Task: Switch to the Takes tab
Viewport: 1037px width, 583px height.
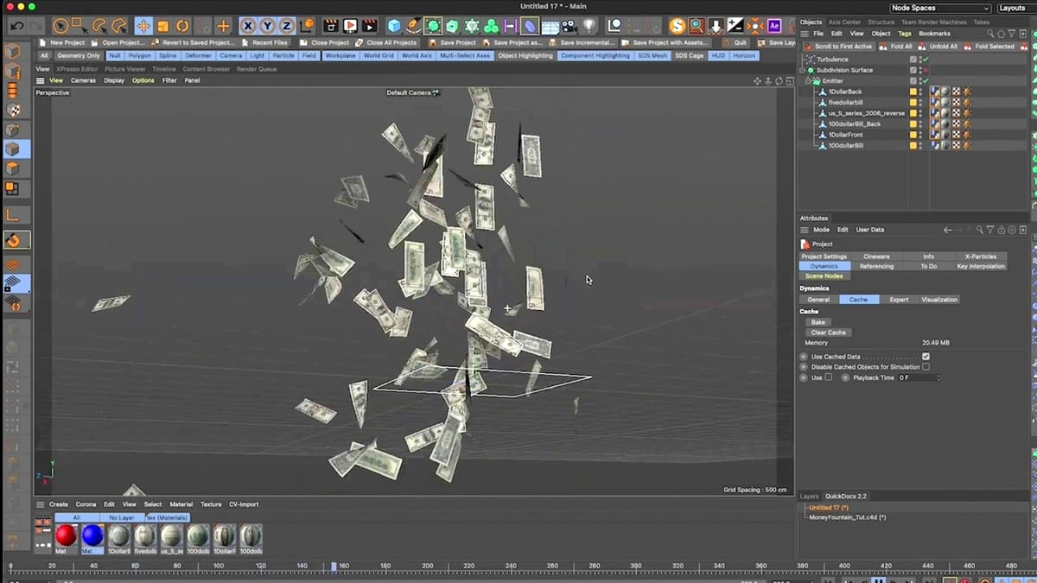Action: [981, 22]
